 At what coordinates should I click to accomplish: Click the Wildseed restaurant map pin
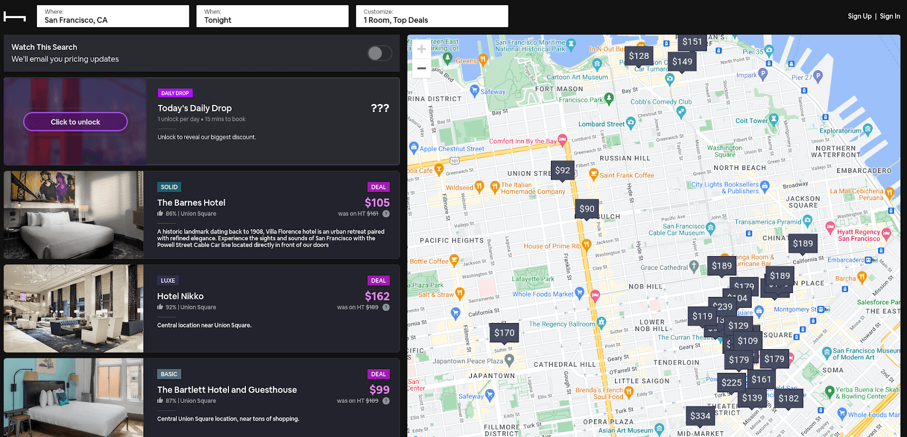click(x=479, y=186)
